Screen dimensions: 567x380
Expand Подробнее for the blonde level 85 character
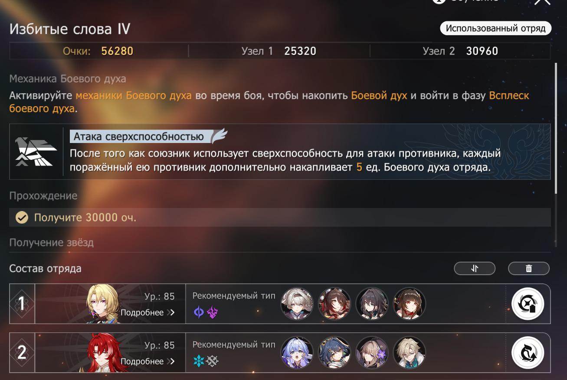point(147,312)
